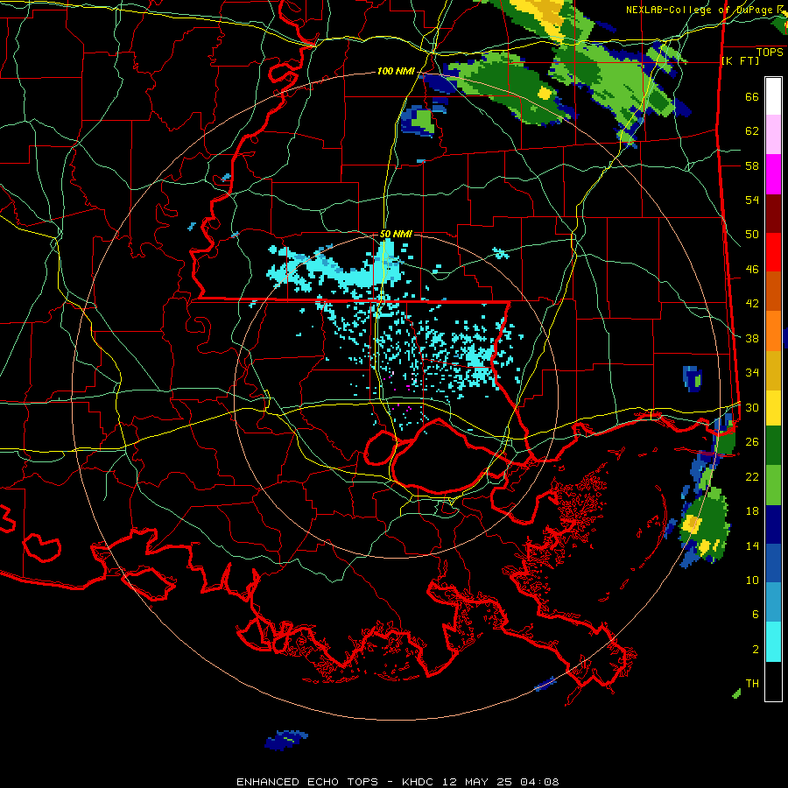Select the light pink legend swatch
The image size is (788, 788).
[773, 135]
